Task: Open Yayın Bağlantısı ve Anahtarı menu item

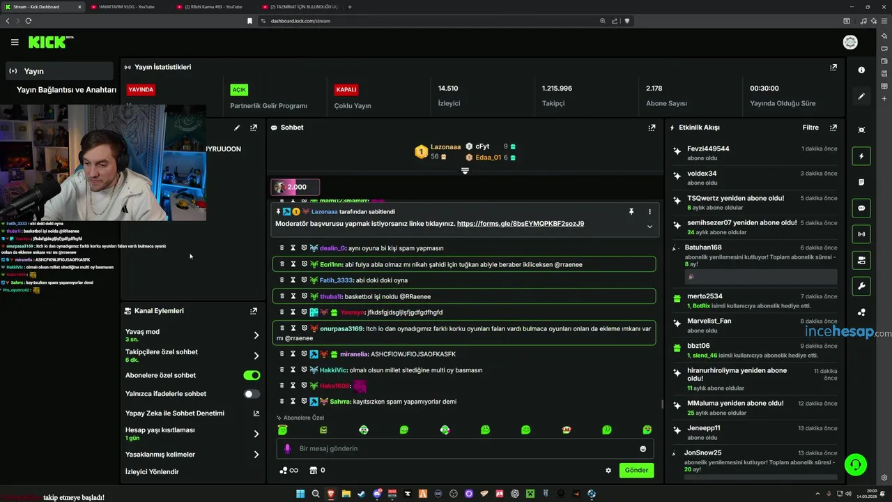Action: pyautogui.click(x=66, y=90)
